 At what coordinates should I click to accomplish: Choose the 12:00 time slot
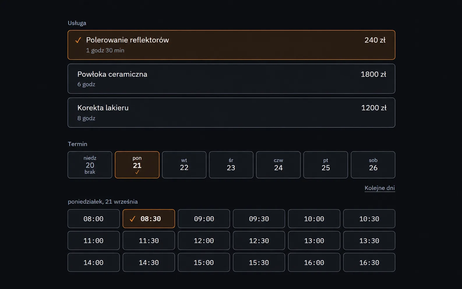[x=204, y=240]
